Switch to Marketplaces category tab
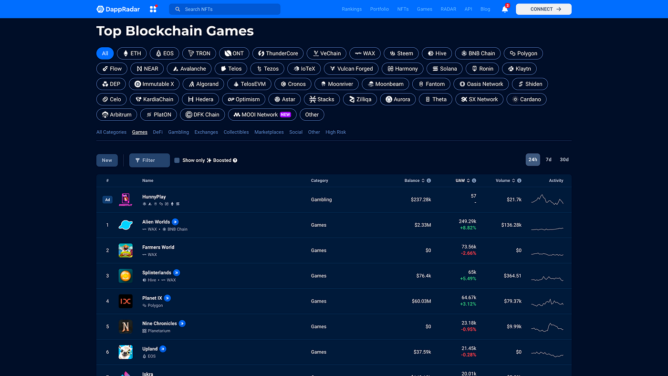Image resolution: width=668 pixels, height=376 pixels. (x=269, y=132)
